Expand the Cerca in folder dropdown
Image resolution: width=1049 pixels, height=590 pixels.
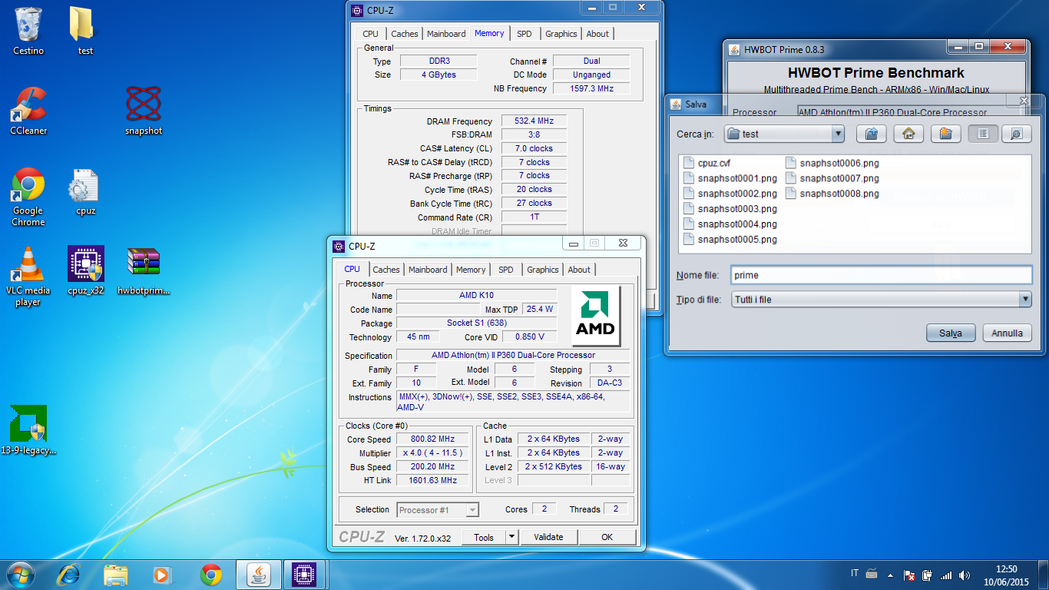pos(837,134)
